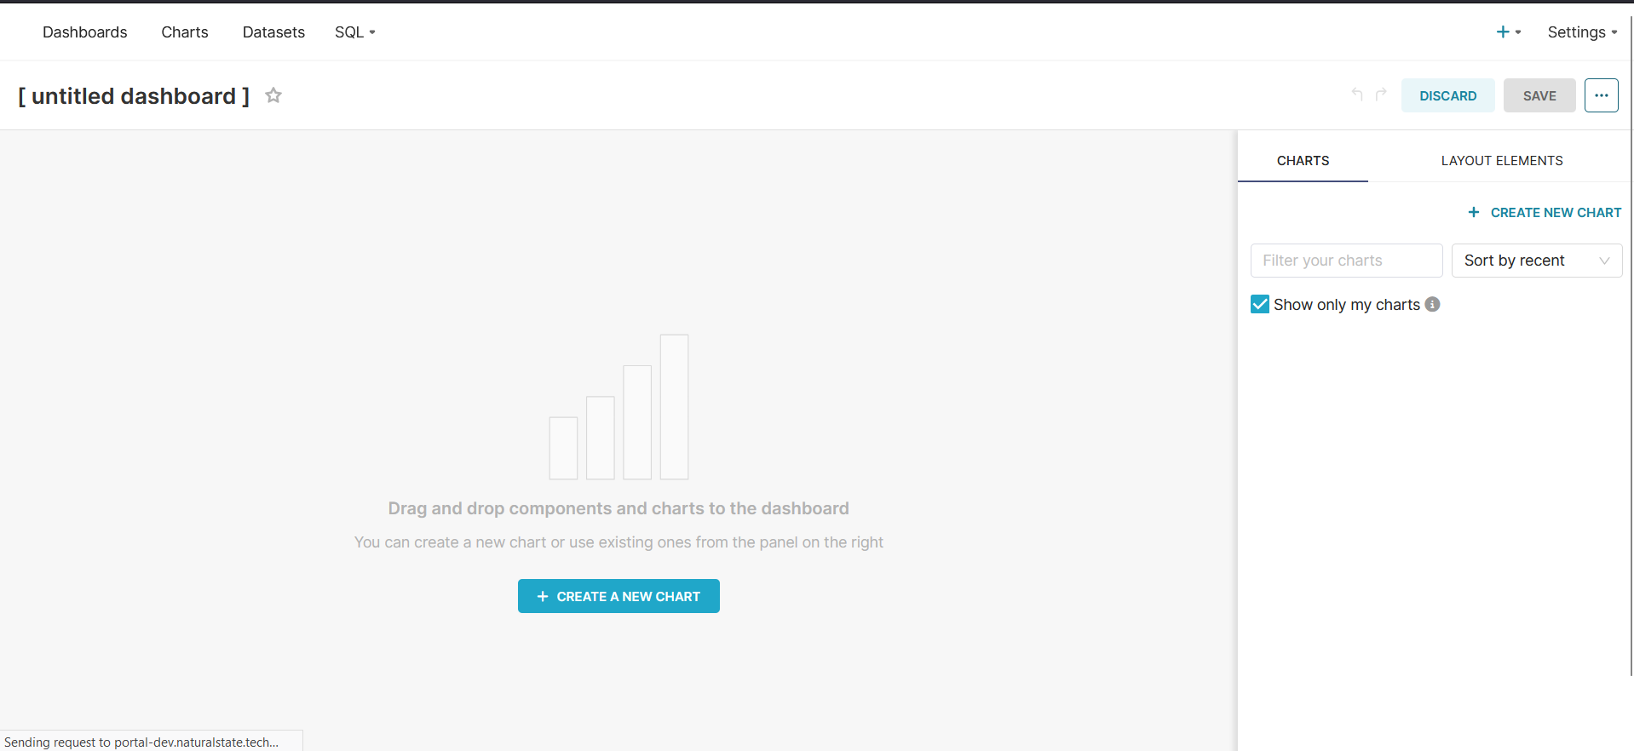The width and height of the screenshot is (1634, 751).
Task: Click the blue Create a New Chart button
Action: click(619, 596)
